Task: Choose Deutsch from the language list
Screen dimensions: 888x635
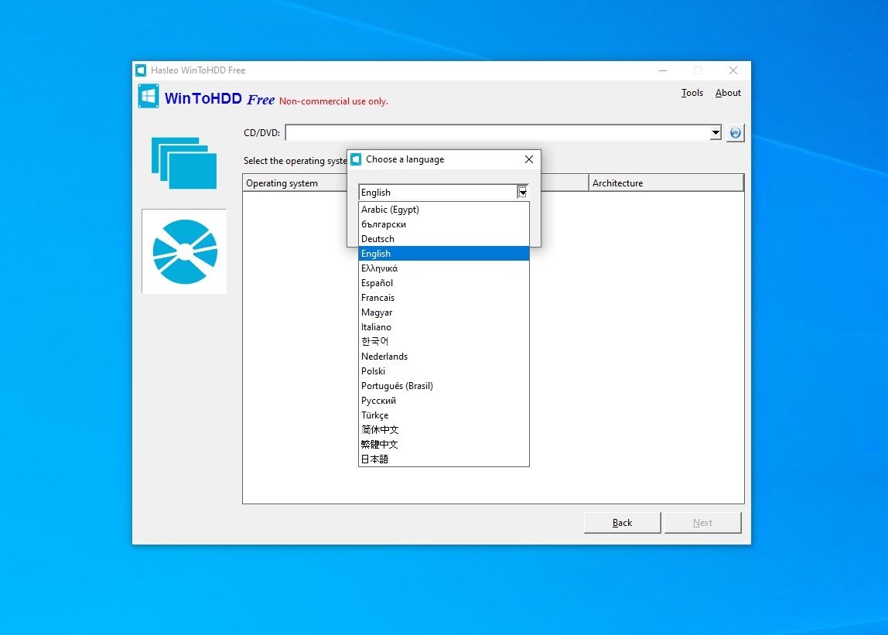Action: (x=444, y=239)
